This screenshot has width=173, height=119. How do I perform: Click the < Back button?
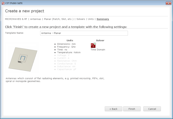113,109
